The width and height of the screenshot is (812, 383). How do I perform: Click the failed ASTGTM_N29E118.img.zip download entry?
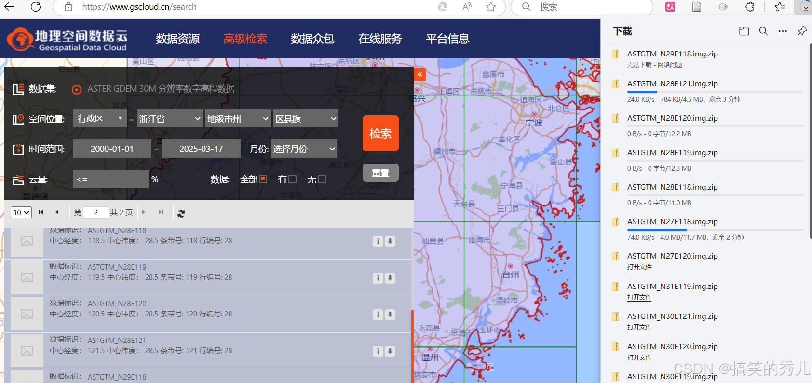(x=707, y=59)
